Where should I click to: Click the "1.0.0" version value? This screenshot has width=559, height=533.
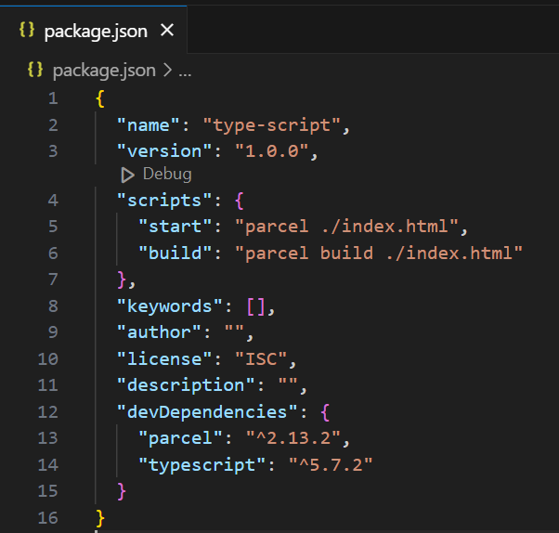click(272, 151)
